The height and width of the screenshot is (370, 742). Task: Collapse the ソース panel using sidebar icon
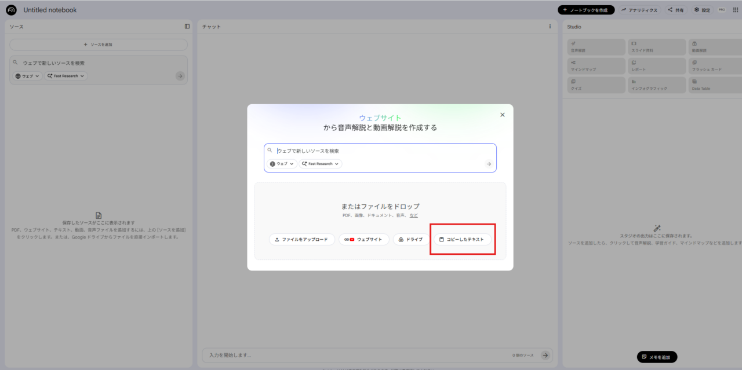click(187, 26)
